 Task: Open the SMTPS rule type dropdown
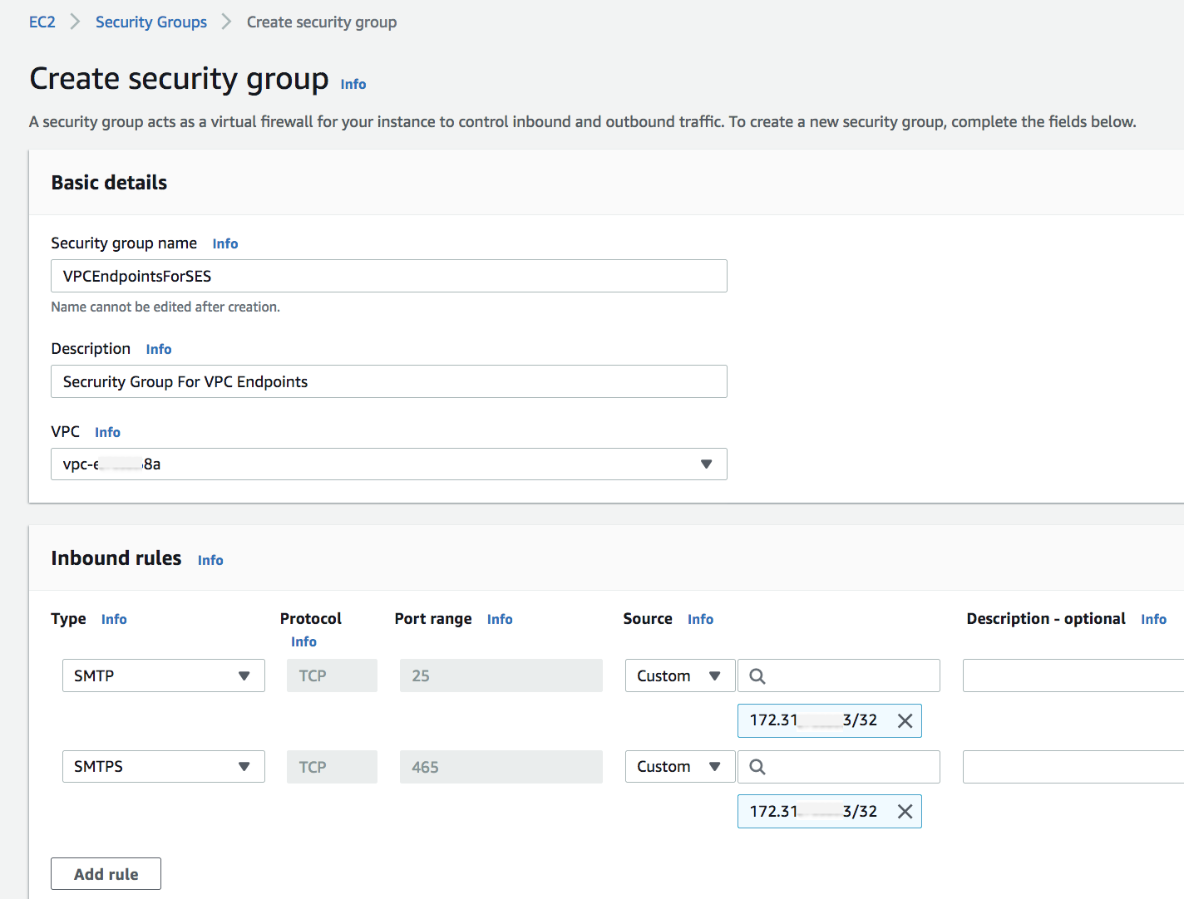163,767
